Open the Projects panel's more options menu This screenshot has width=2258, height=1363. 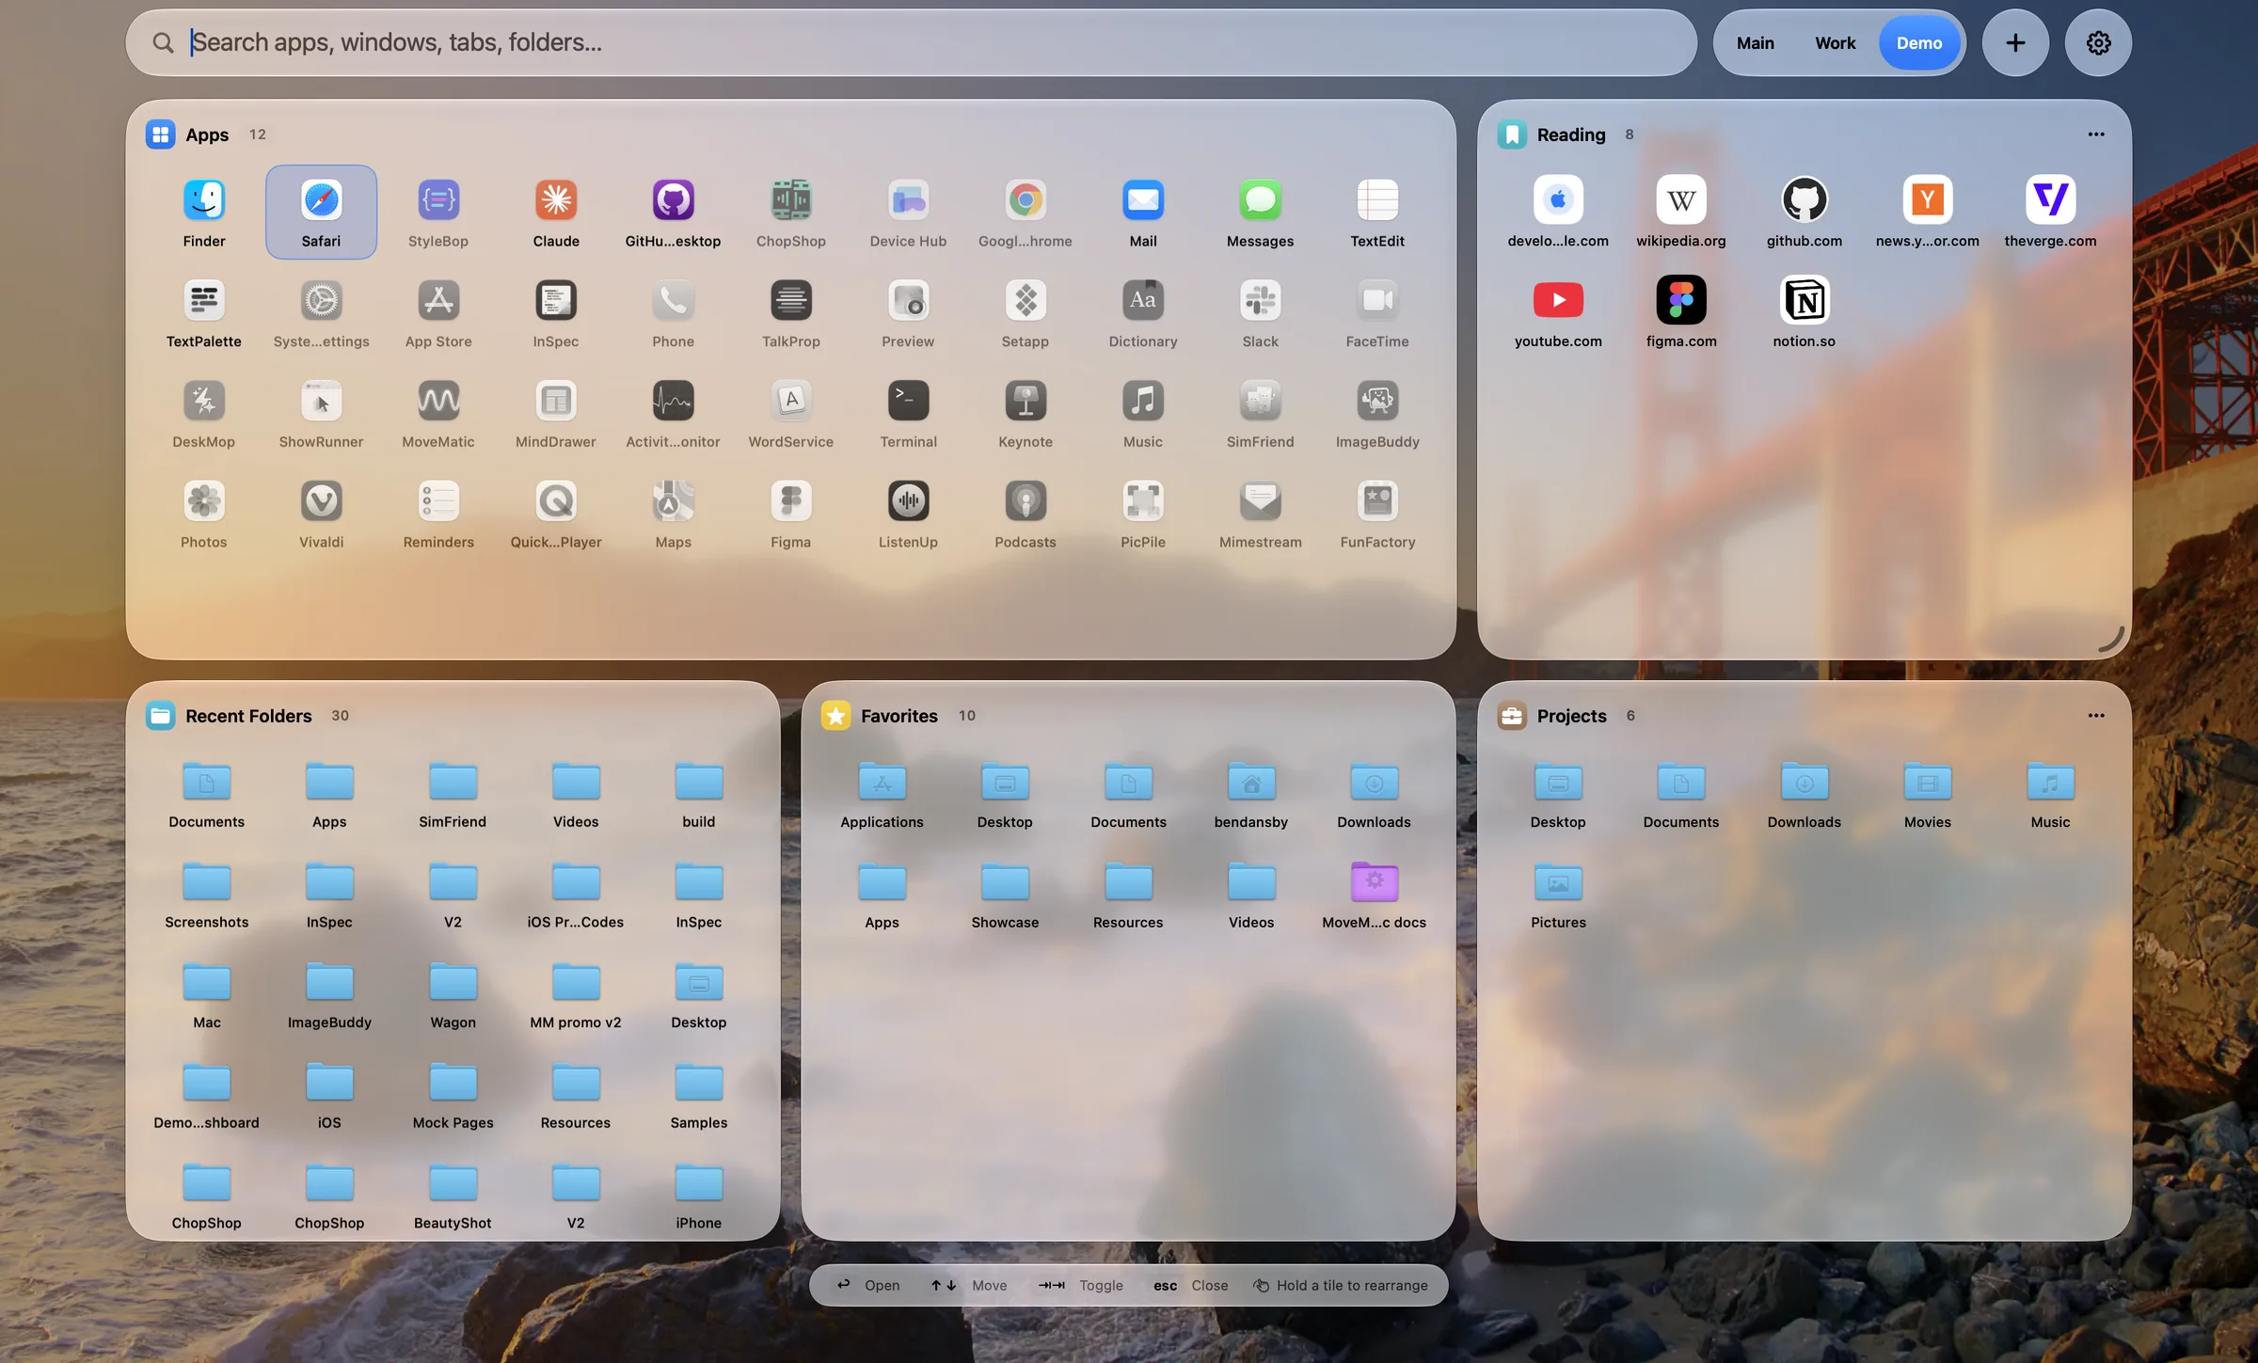click(x=2096, y=716)
